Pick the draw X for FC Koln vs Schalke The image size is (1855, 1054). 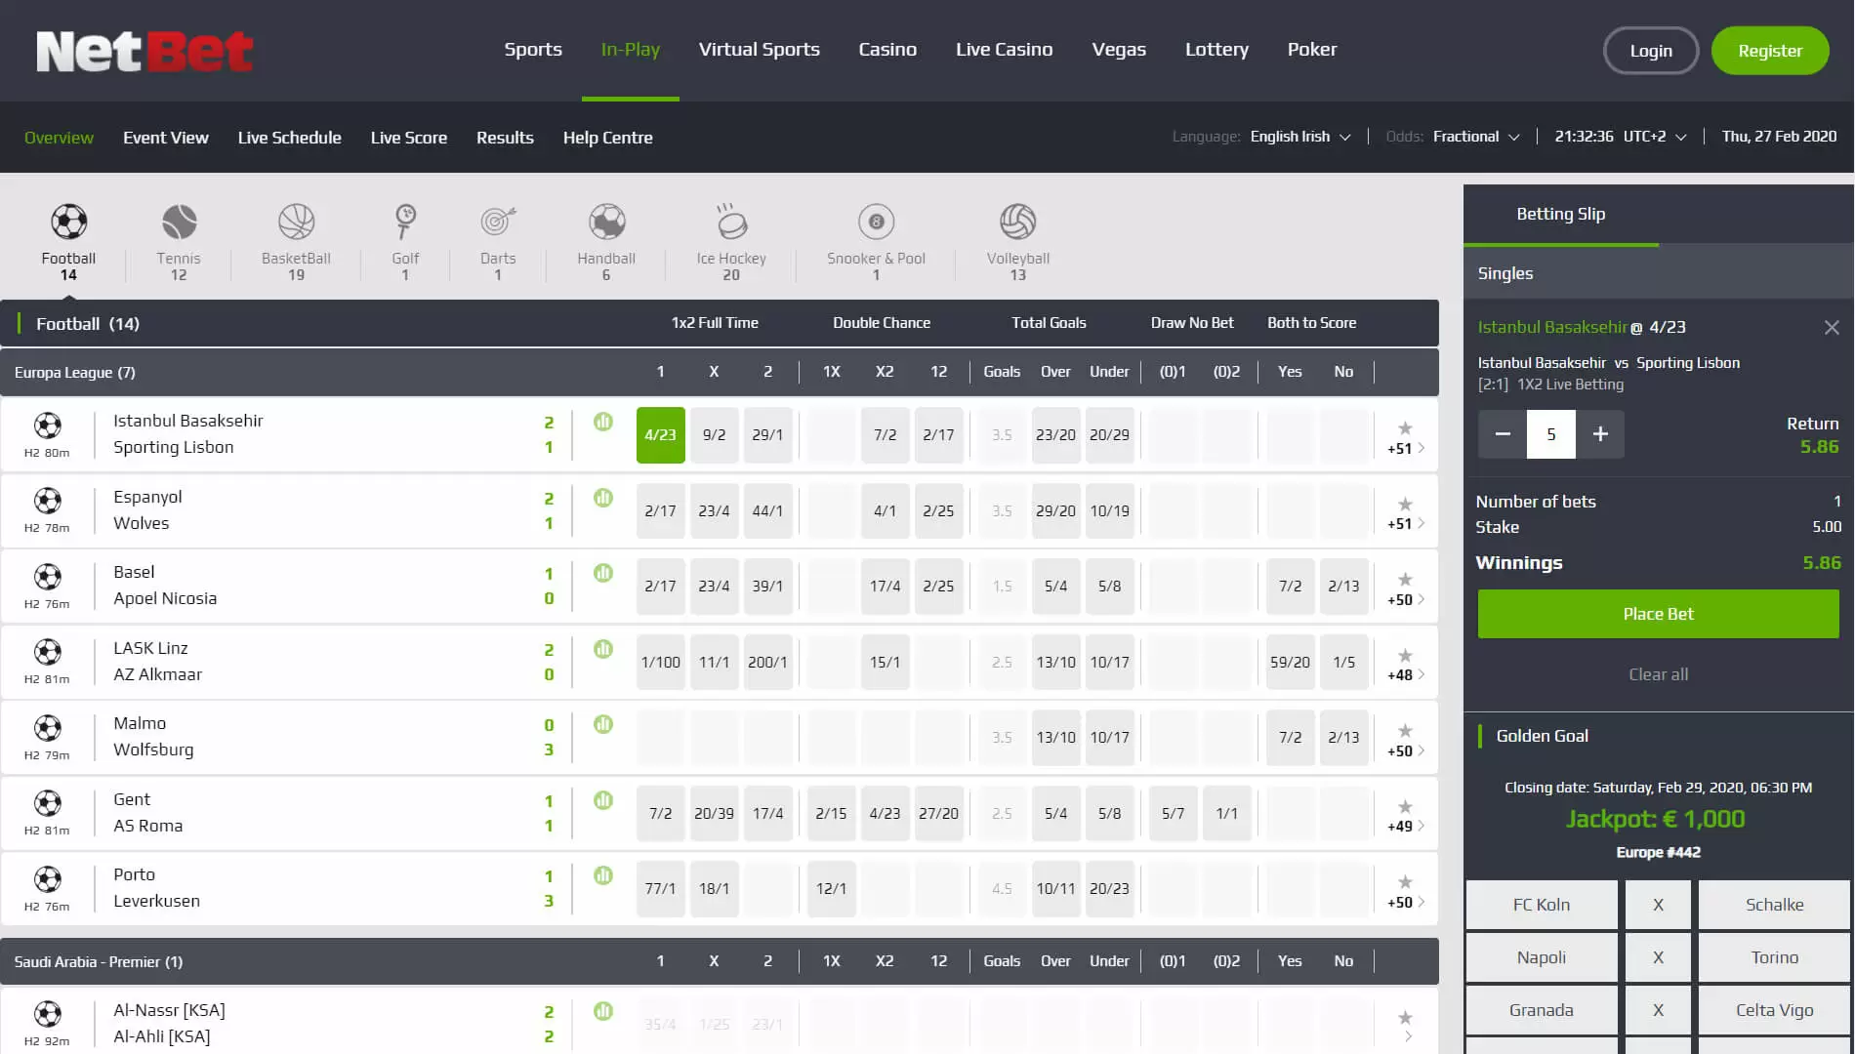click(x=1658, y=905)
